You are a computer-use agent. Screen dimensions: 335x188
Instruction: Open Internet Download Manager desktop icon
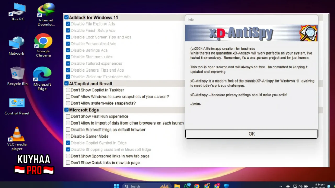pos(46,14)
